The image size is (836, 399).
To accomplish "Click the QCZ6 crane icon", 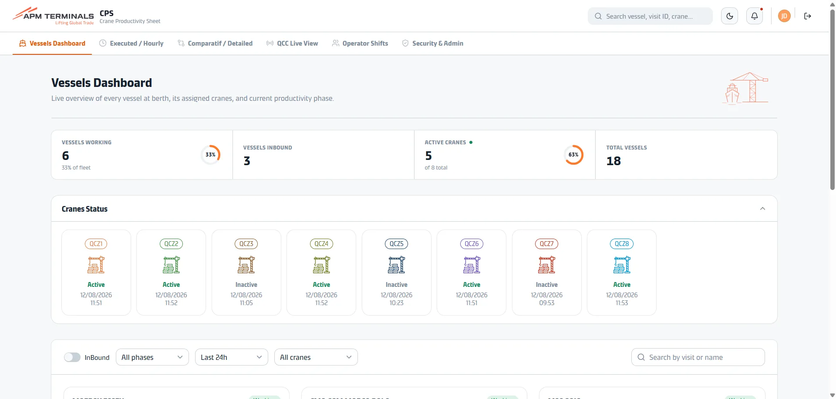I will point(472,265).
